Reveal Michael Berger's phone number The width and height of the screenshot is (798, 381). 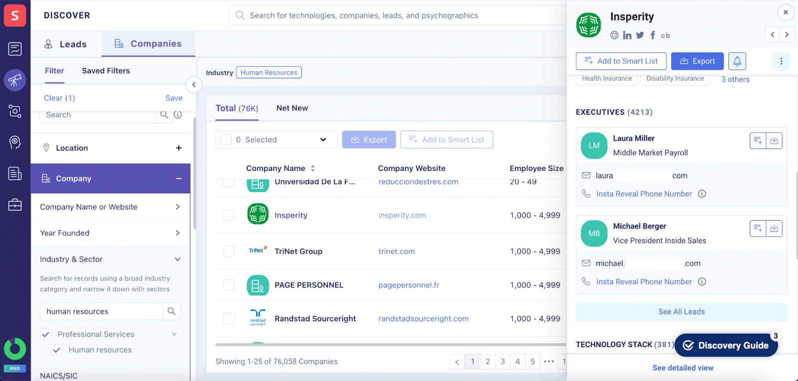pyautogui.click(x=644, y=282)
